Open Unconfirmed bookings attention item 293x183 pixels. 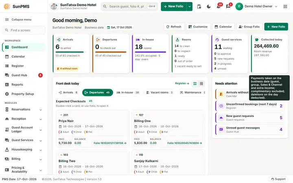pos(250,106)
